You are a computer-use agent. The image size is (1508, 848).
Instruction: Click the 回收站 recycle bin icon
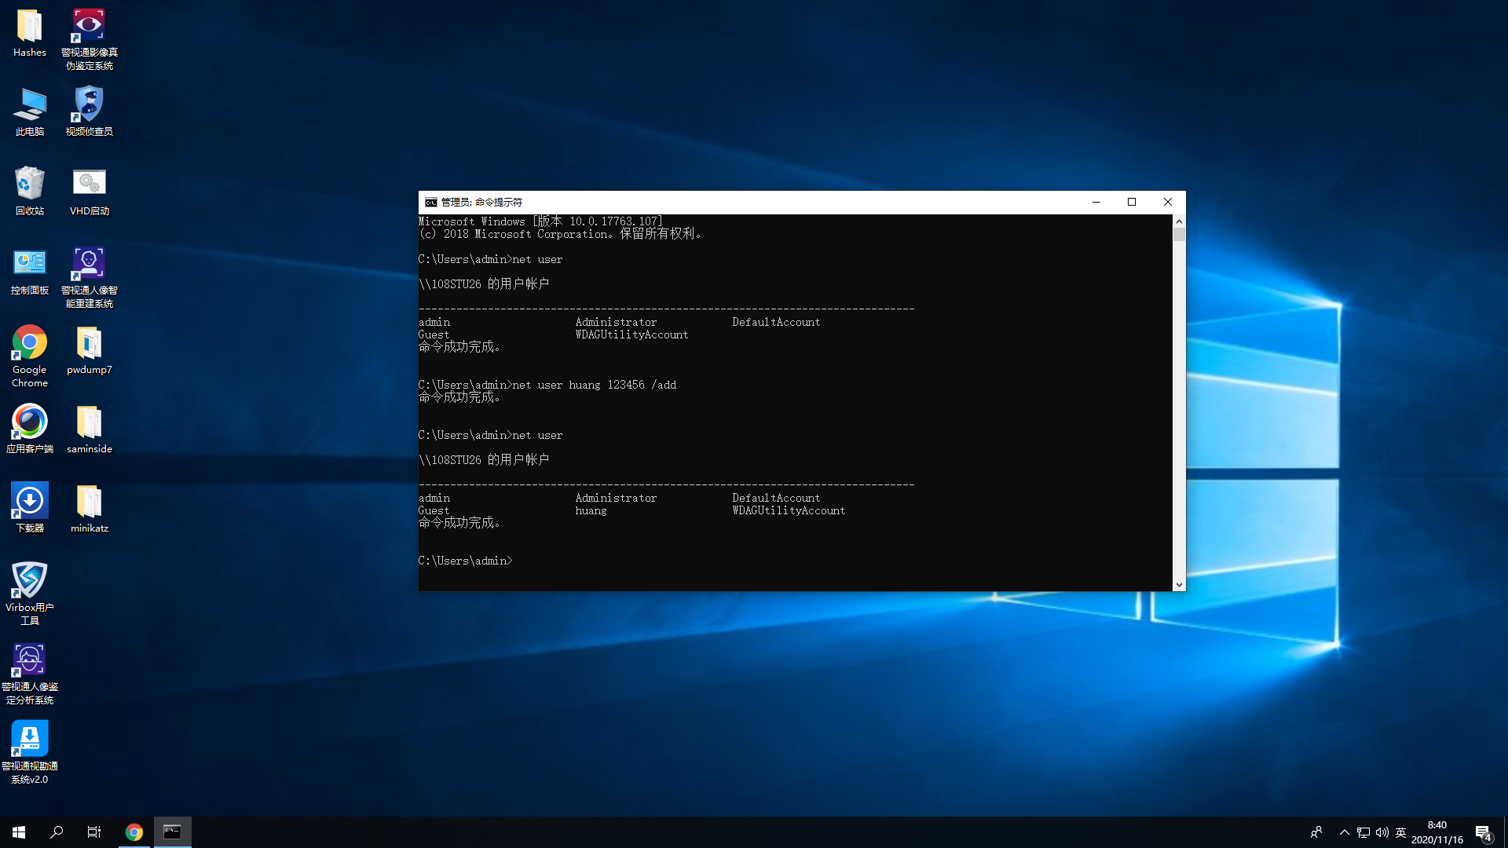pyautogui.click(x=30, y=184)
